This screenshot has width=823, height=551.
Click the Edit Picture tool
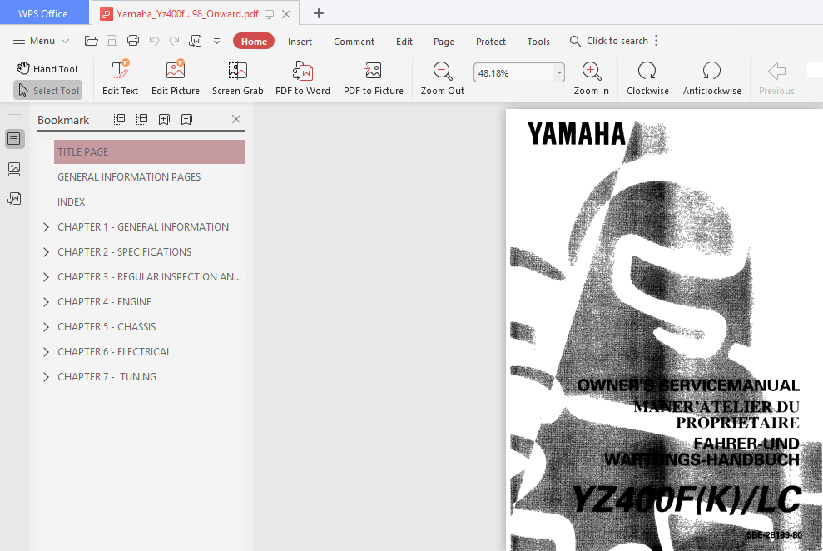click(176, 77)
